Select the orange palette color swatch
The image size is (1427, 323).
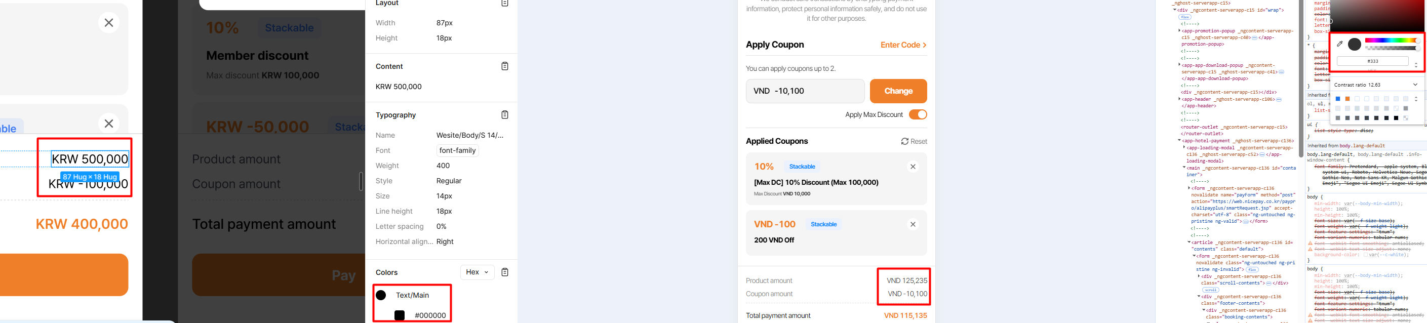[1347, 99]
